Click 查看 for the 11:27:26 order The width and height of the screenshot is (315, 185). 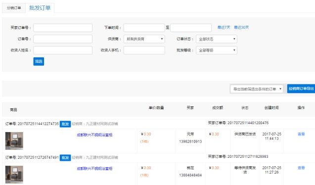301,168
